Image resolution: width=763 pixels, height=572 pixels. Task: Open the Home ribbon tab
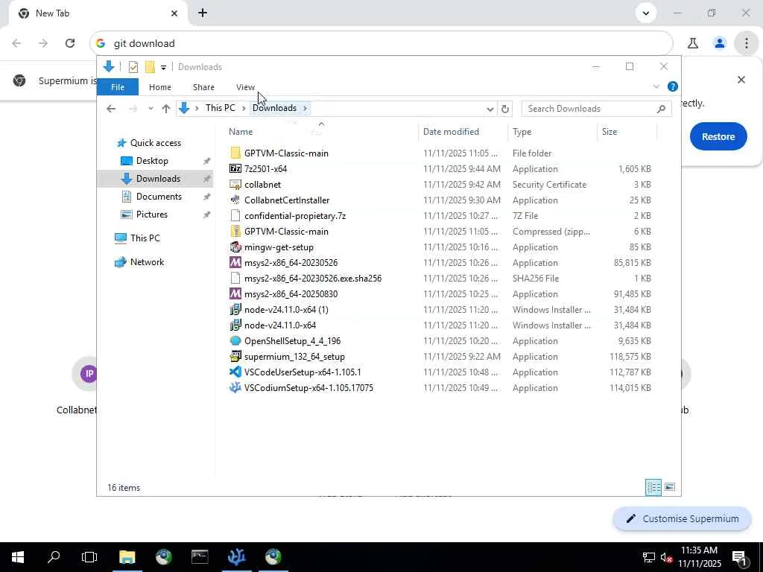point(160,87)
